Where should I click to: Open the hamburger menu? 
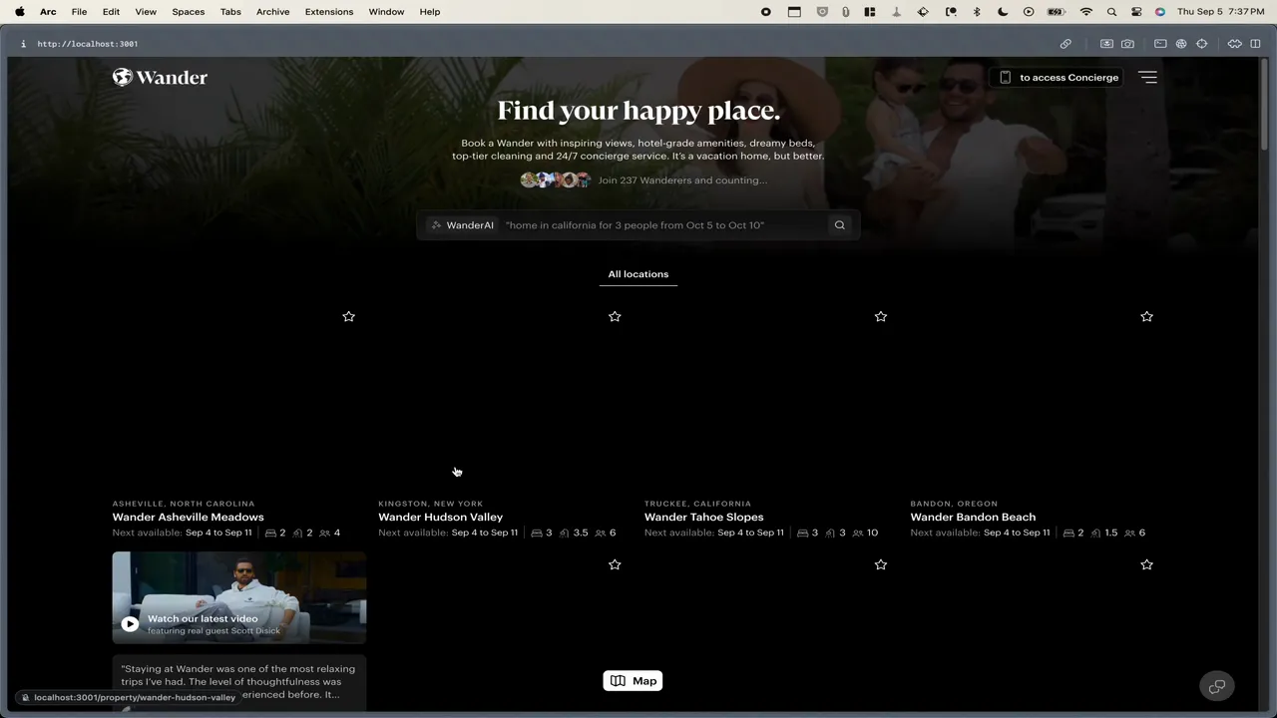click(1147, 77)
